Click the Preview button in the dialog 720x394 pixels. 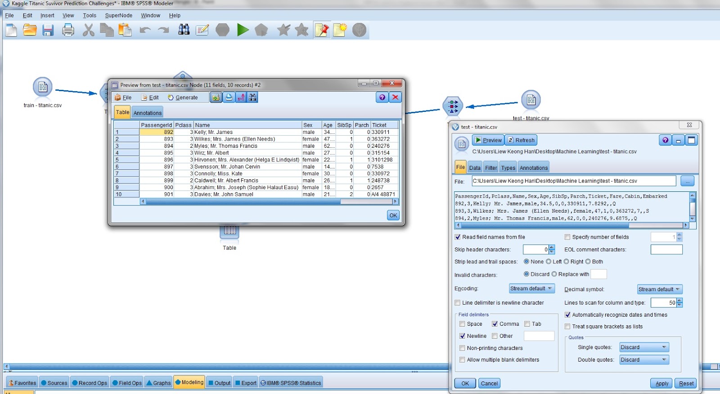click(488, 140)
